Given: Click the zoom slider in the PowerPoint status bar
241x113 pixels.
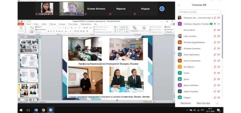Looking at the screenshot, I should [x=163, y=102].
